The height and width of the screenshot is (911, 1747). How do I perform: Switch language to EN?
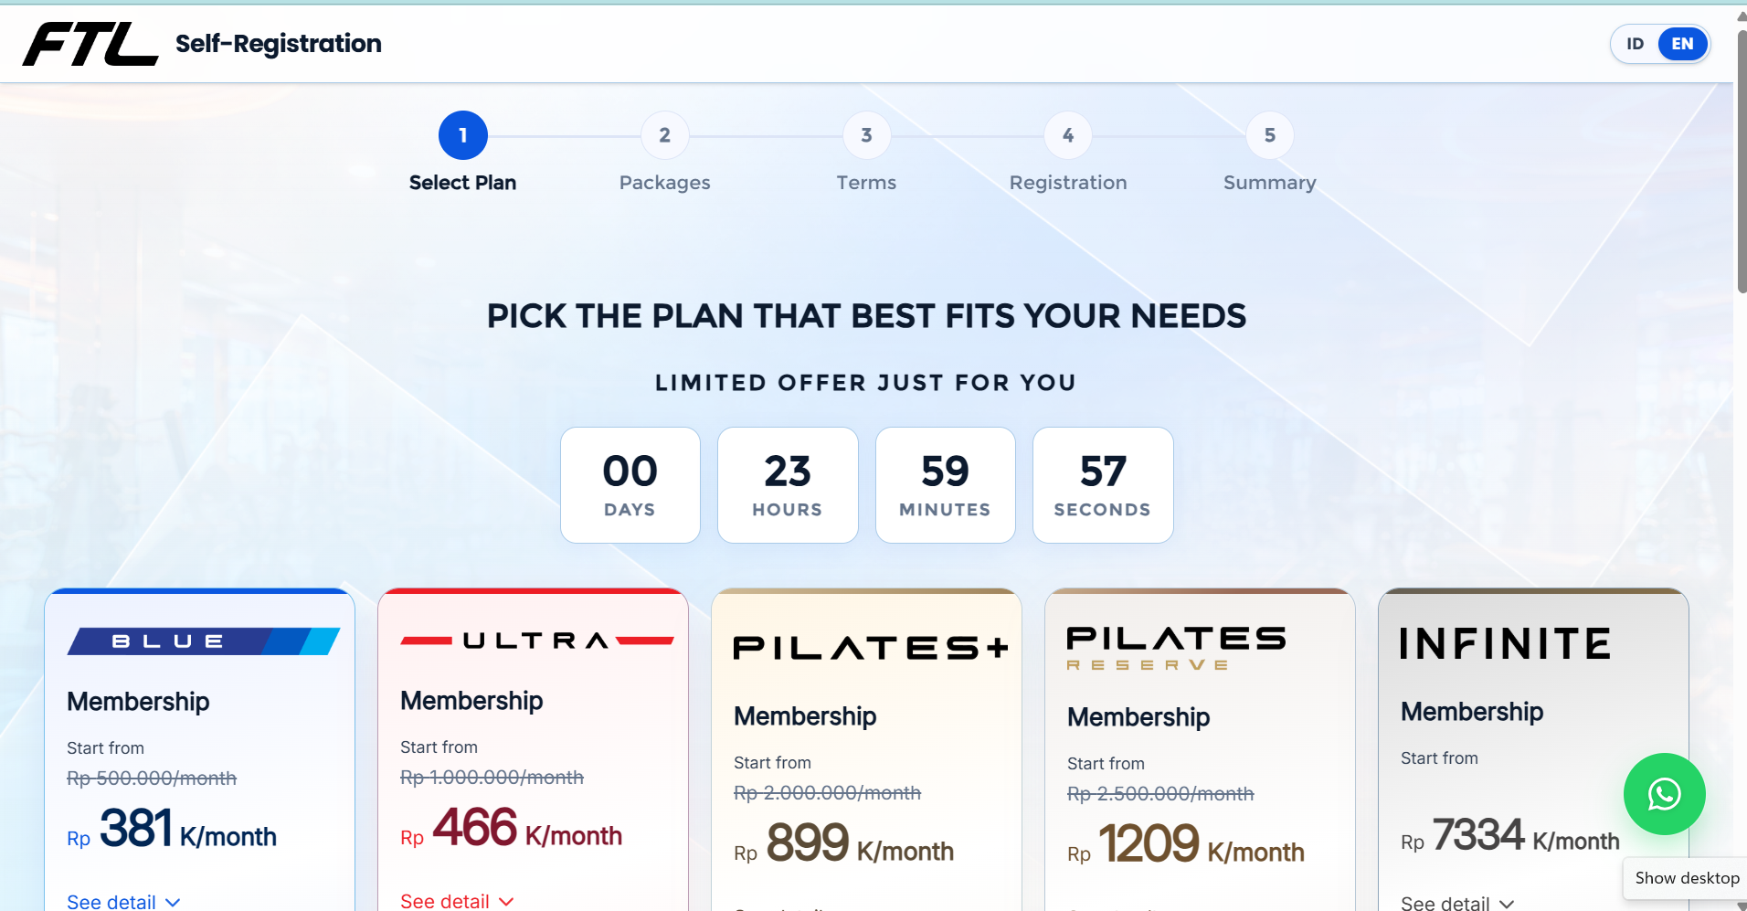point(1682,44)
